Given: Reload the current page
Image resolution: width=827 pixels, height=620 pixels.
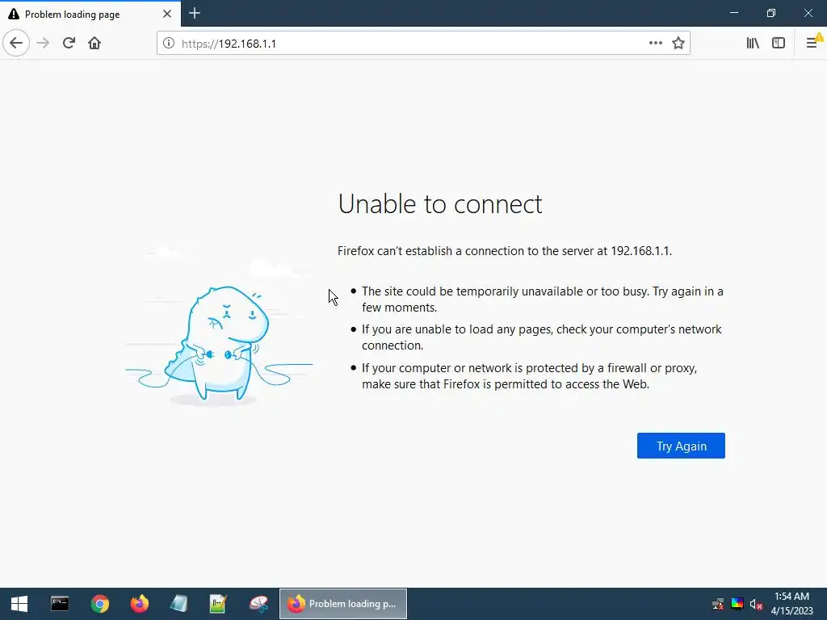Looking at the screenshot, I should tap(69, 44).
